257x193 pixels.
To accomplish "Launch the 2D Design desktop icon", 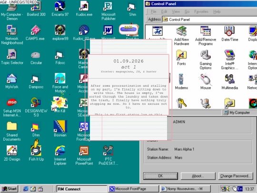I will coord(12,153).
